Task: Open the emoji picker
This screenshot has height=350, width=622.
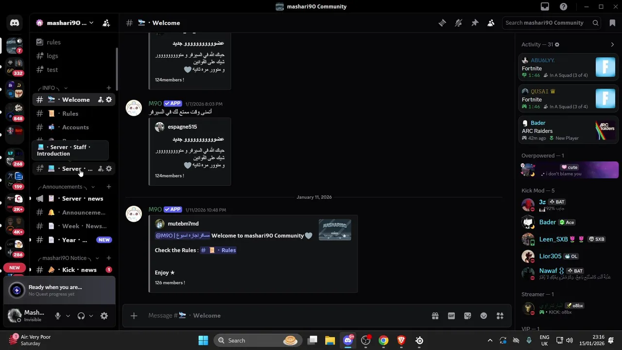Action: point(484,315)
